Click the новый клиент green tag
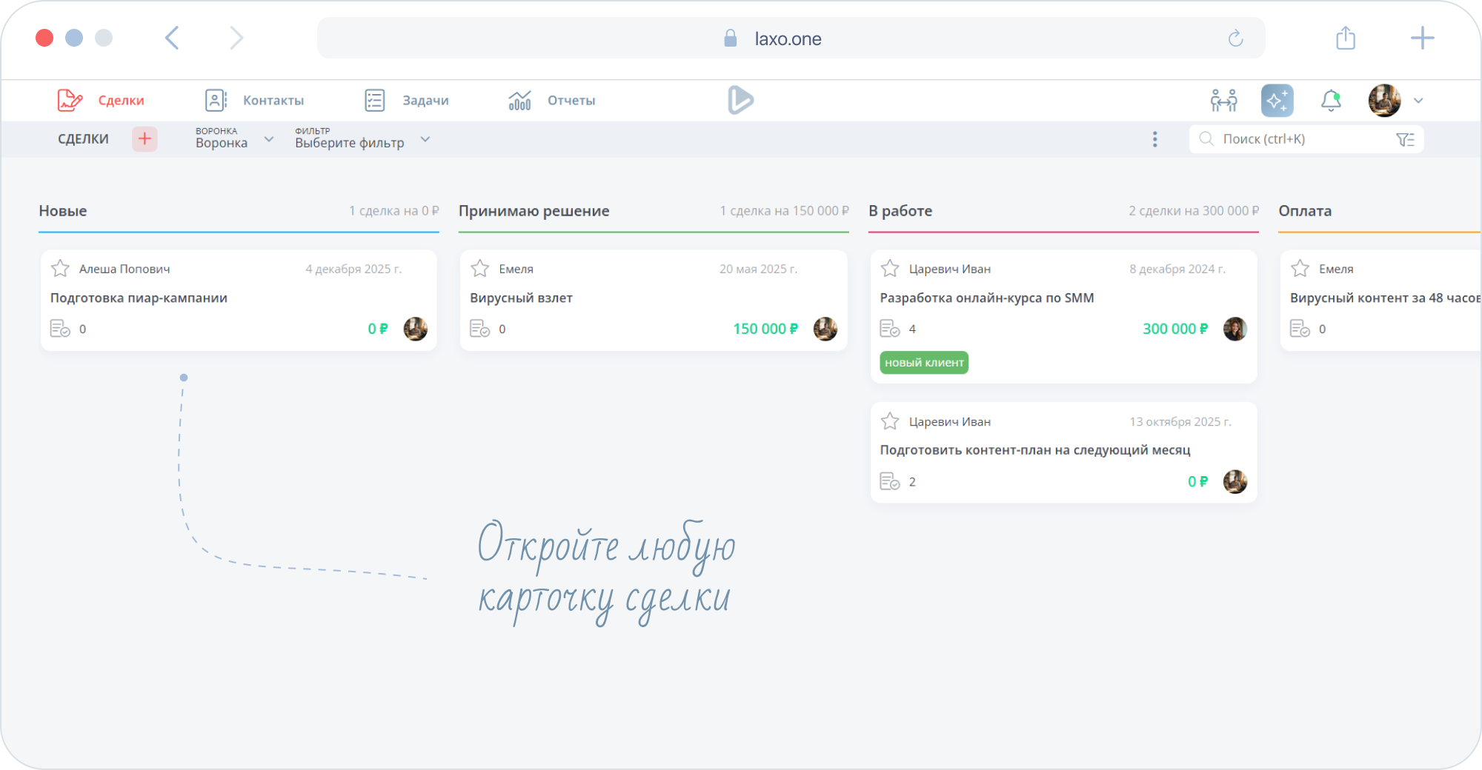 923,363
